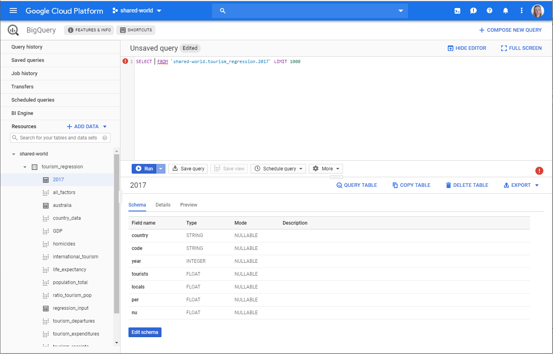Screen dimensions: 553x354
Task: Click the dataset icon beside tourism_regression
Action: (35, 167)
